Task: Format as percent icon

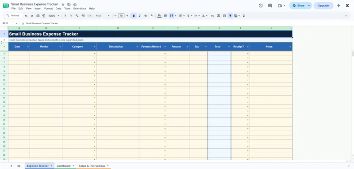Action: click(x=71, y=16)
